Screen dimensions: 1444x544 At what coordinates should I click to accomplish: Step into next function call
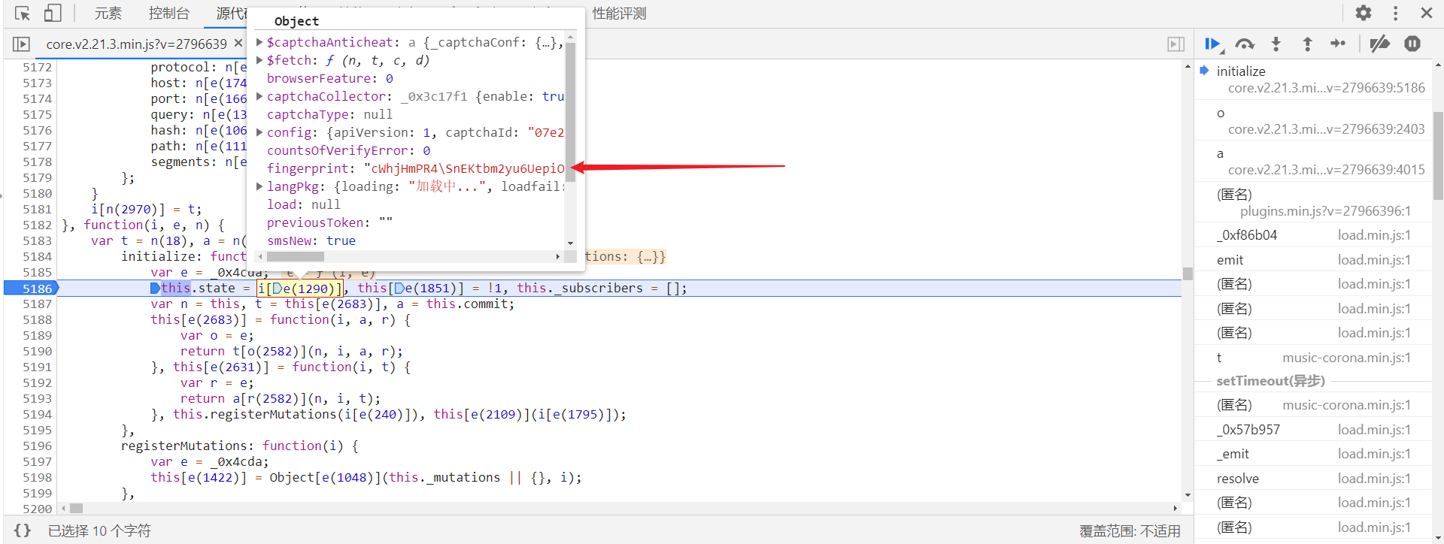click(1276, 44)
